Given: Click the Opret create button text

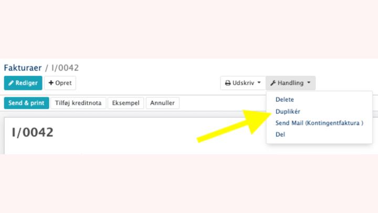Looking at the screenshot, I should (x=64, y=83).
